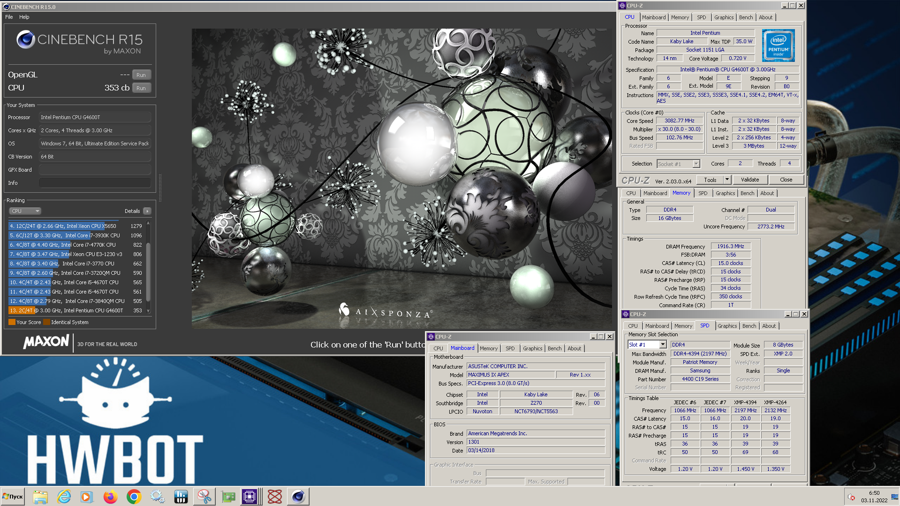Image resolution: width=900 pixels, height=506 pixels.
Task: Click the GFX Board field in Cinebench
Action: coord(95,170)
